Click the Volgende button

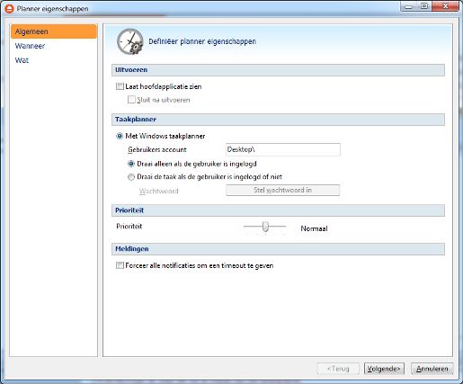[384, 369]
